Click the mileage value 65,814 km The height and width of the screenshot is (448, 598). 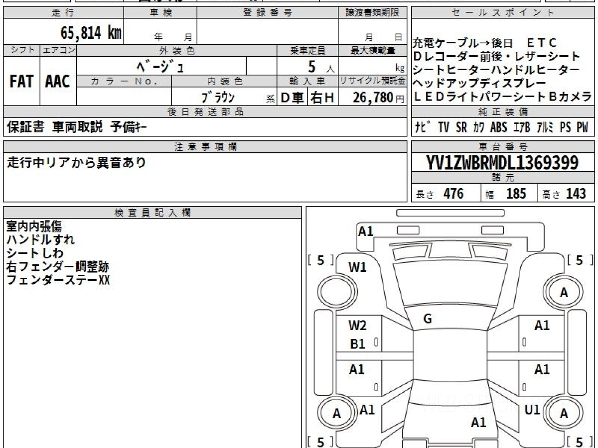91,33
